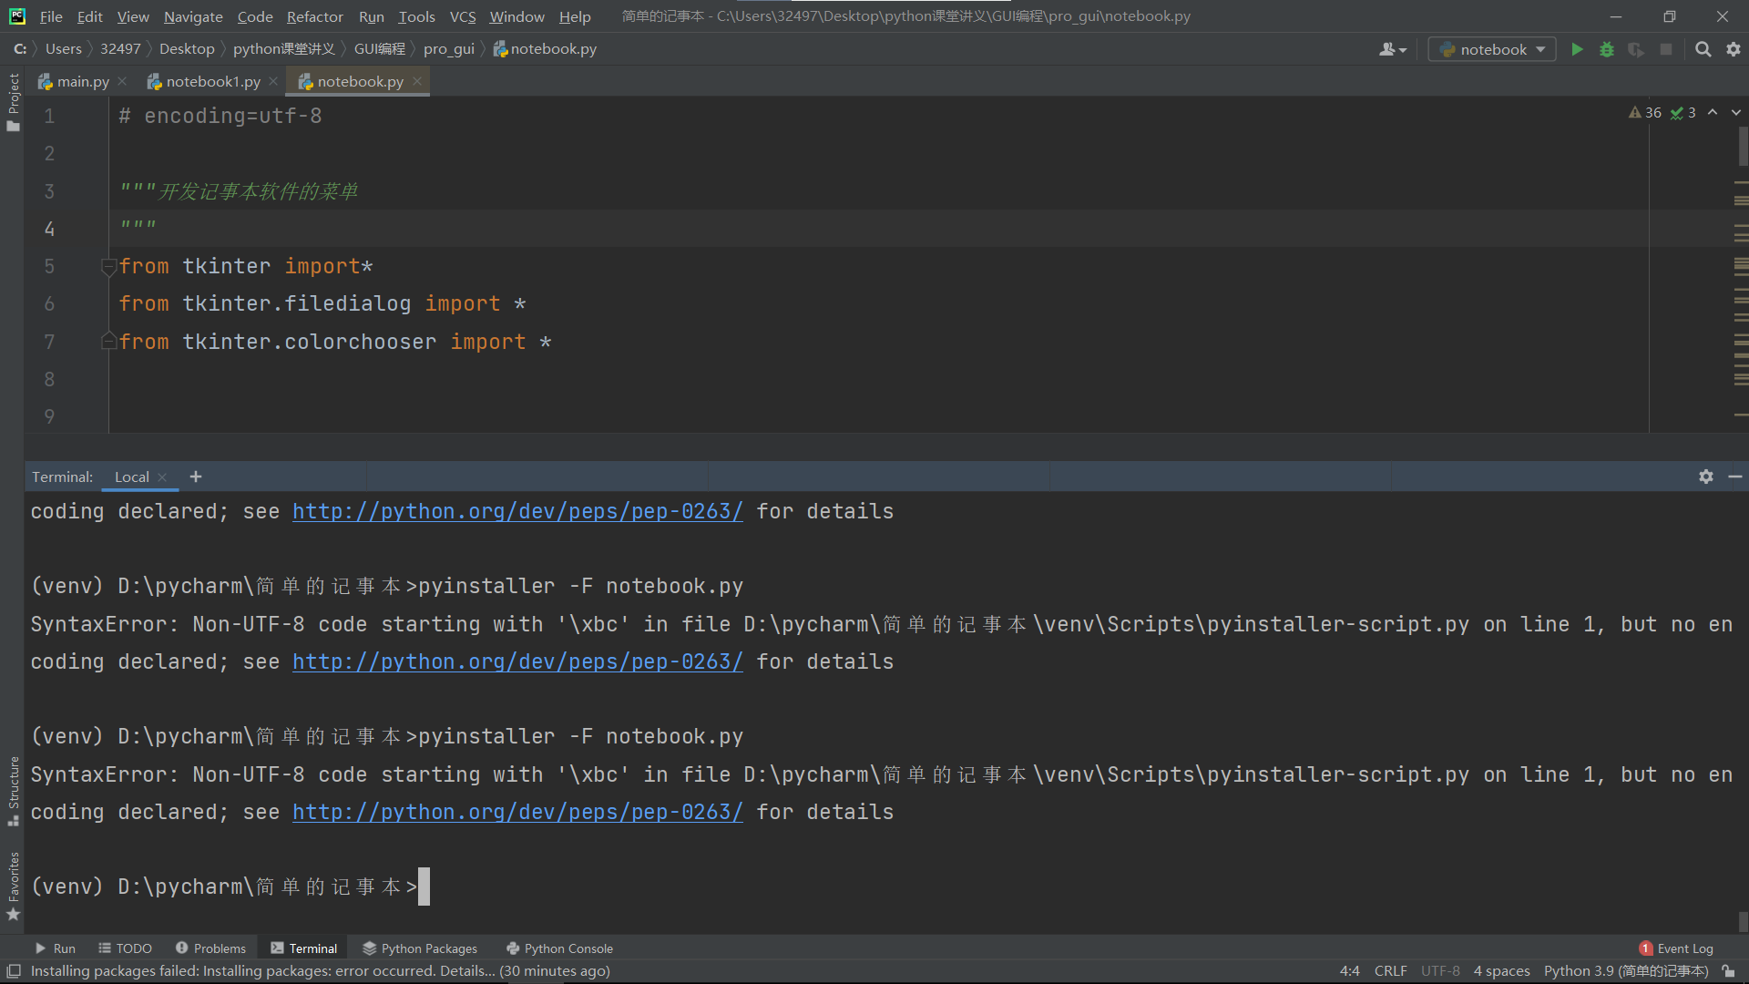Viewport: 1749px width, 984px height.
Task: Click the stop process icon
Action: (1666, 49)
